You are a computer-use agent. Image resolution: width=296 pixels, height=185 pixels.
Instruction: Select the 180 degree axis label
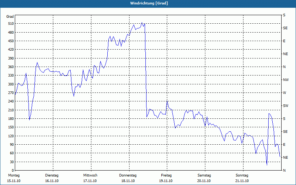pyautogui.click(x=11, y=118)
